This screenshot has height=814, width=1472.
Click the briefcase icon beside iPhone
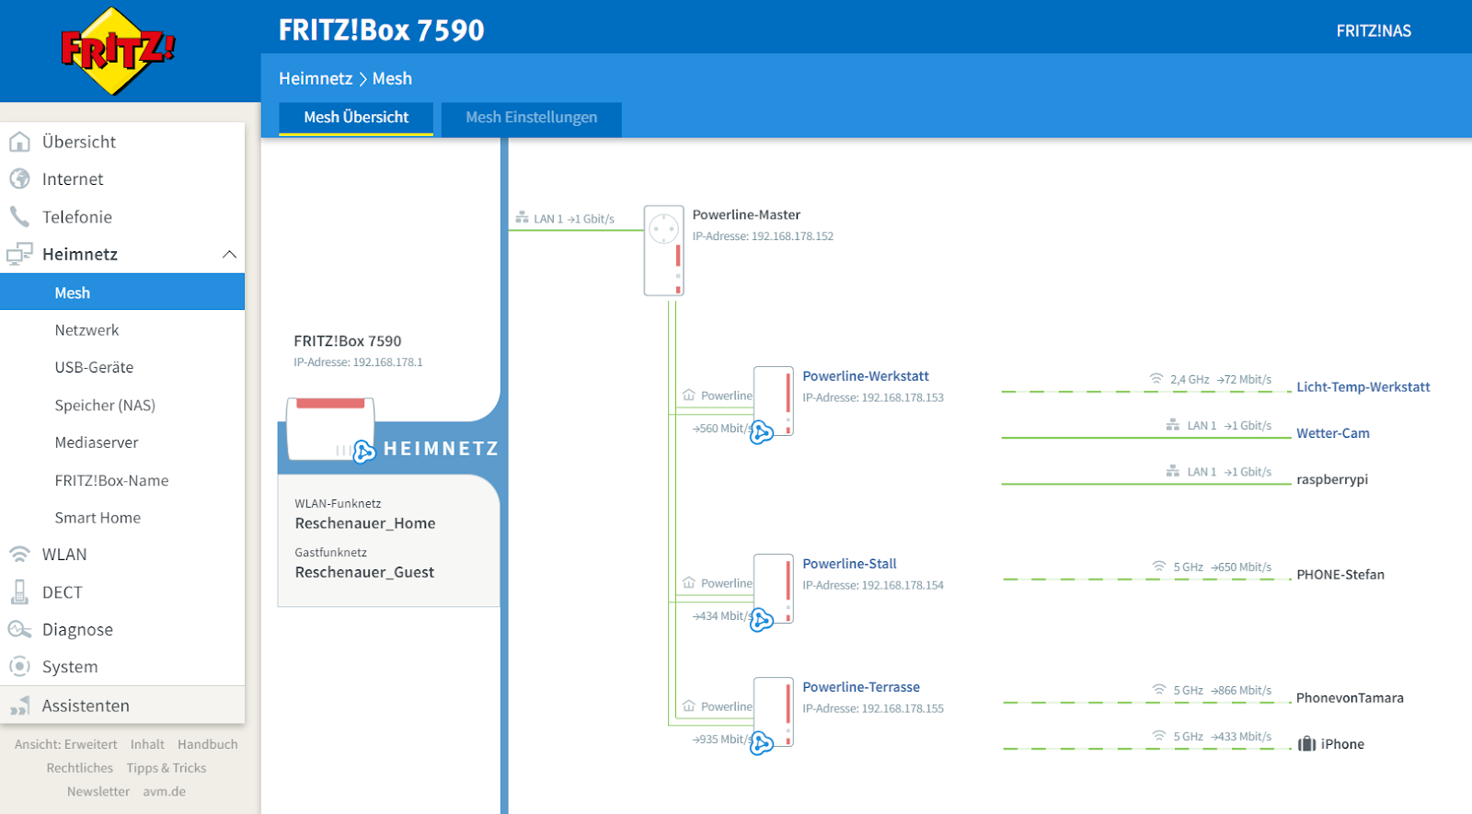[1306, 744]
